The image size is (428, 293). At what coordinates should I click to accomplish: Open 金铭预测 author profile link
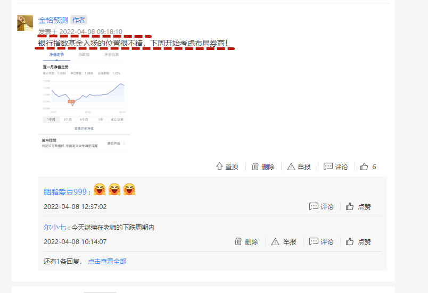pyautogui.click(x=53, y=20)
